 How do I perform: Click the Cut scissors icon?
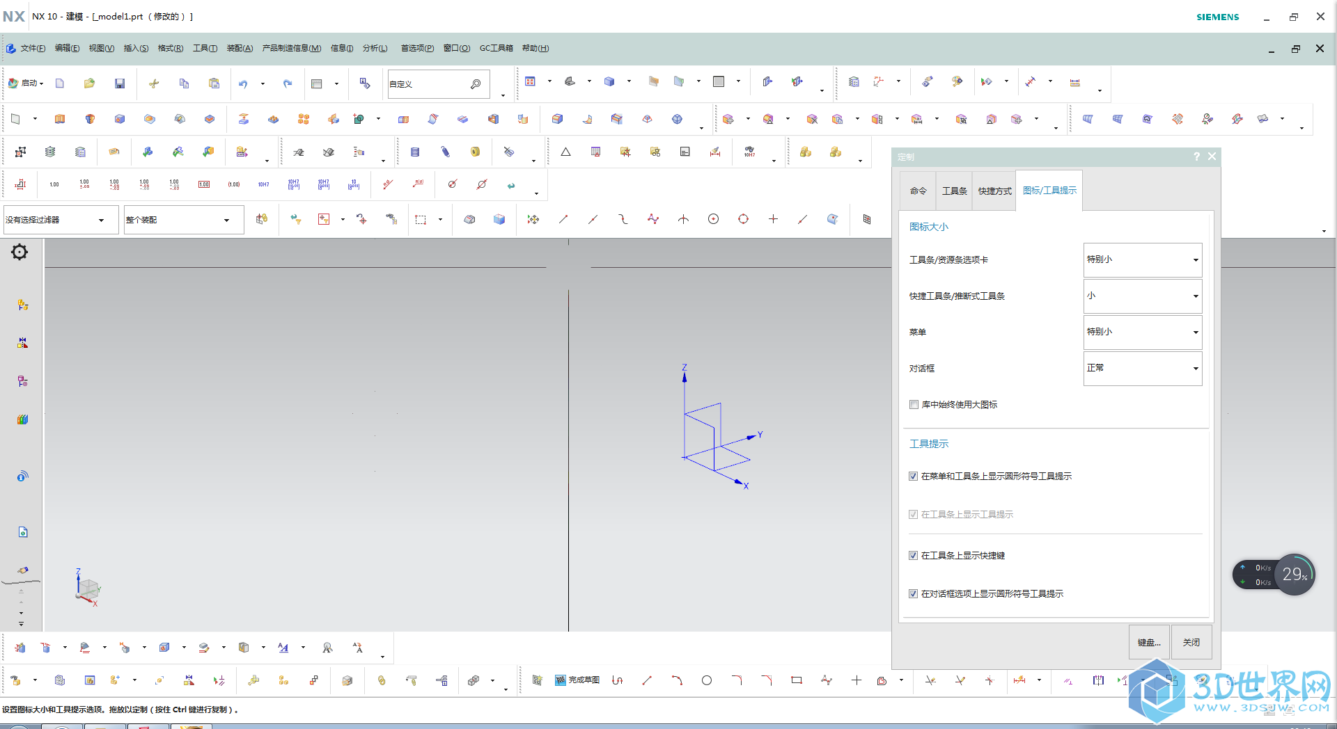pos(154,83)
